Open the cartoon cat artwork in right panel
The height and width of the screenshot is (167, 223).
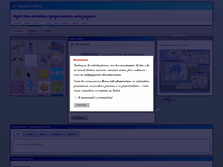[x=185, y=71]
